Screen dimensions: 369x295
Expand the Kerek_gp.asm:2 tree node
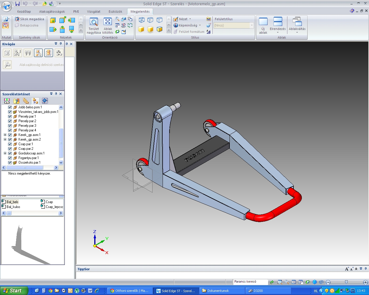pyautogui.click(x=5, y=139)
